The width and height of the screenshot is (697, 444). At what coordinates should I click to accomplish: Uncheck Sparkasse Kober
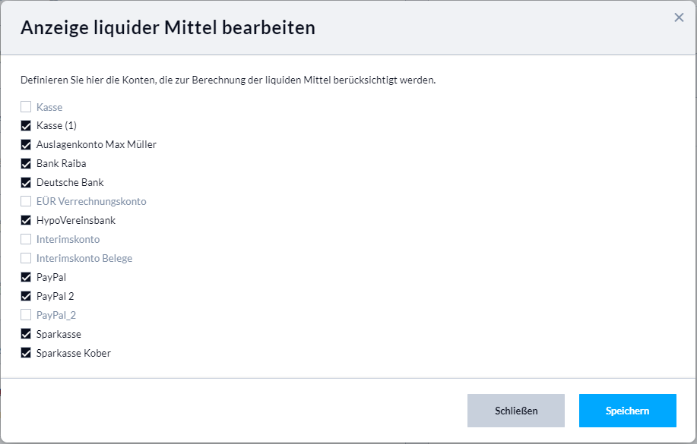pos(26,353)
